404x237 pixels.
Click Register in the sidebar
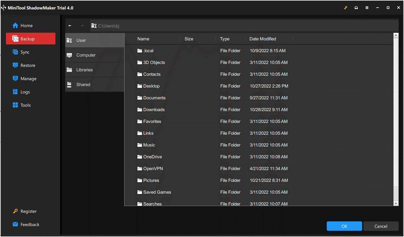tap(31, 211)
